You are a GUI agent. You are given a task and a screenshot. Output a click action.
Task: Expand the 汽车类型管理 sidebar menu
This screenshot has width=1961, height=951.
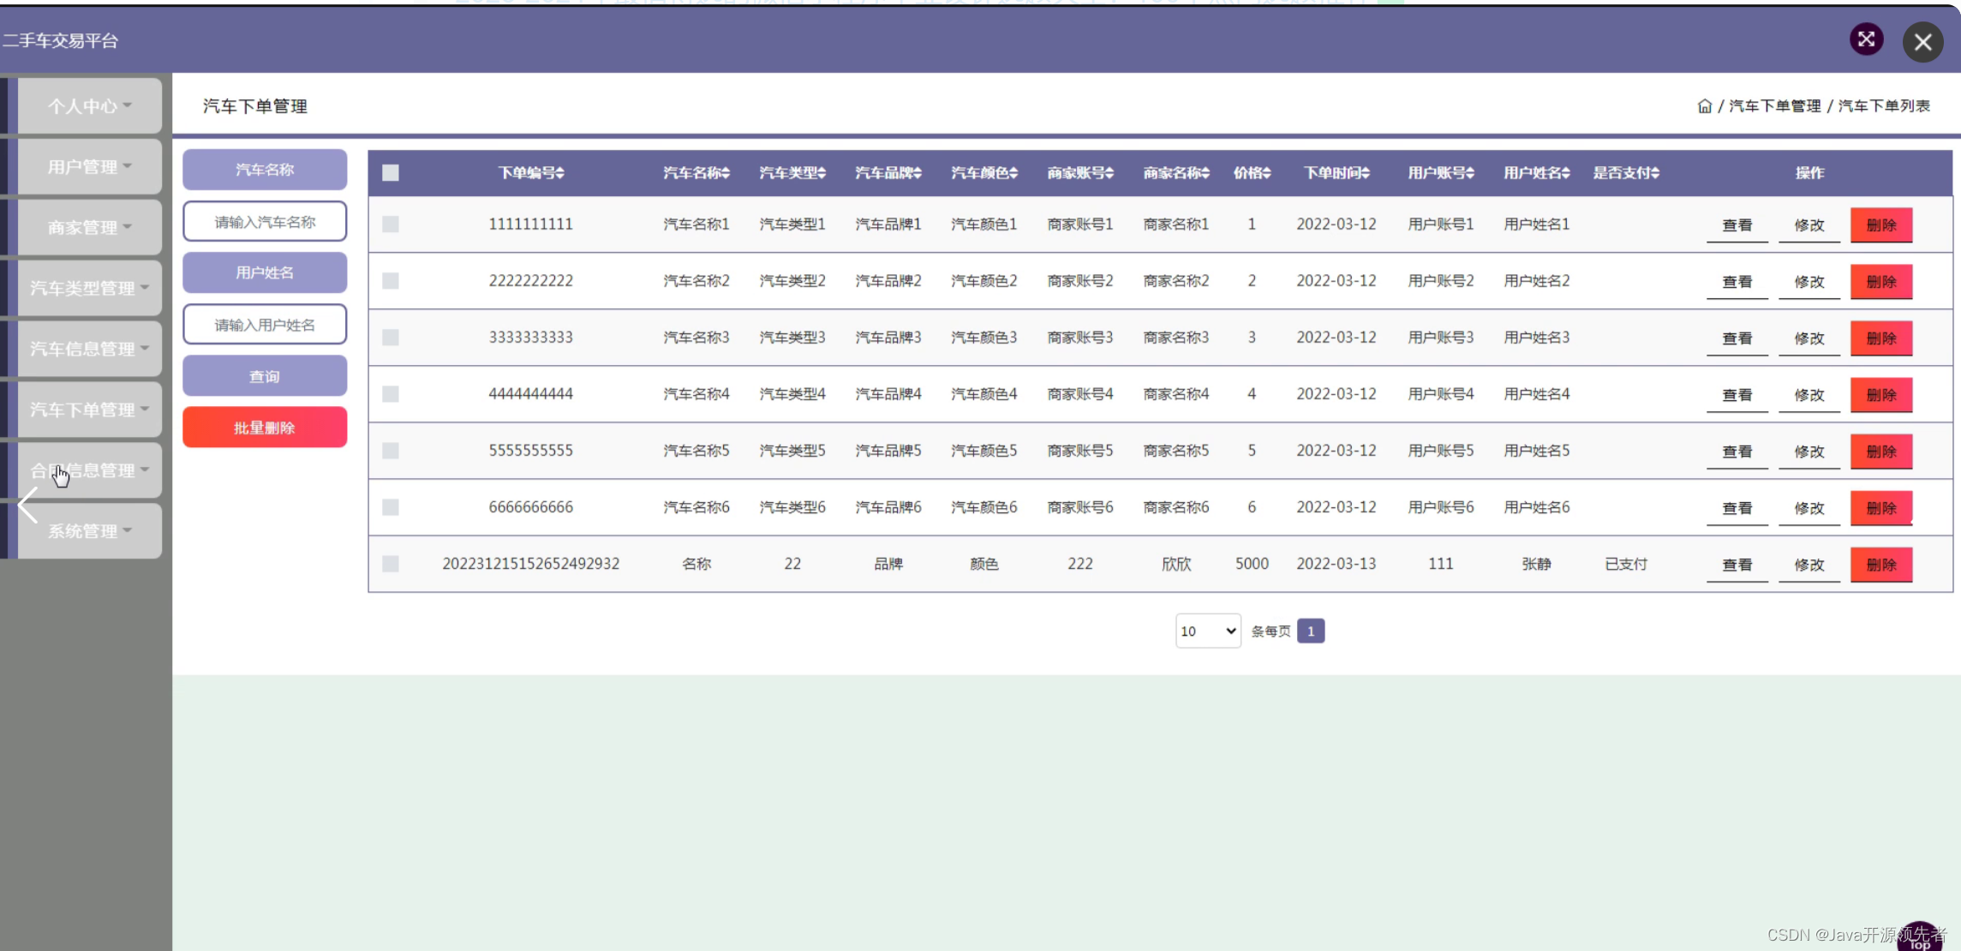pyautogui.click(x=89, y=288)
